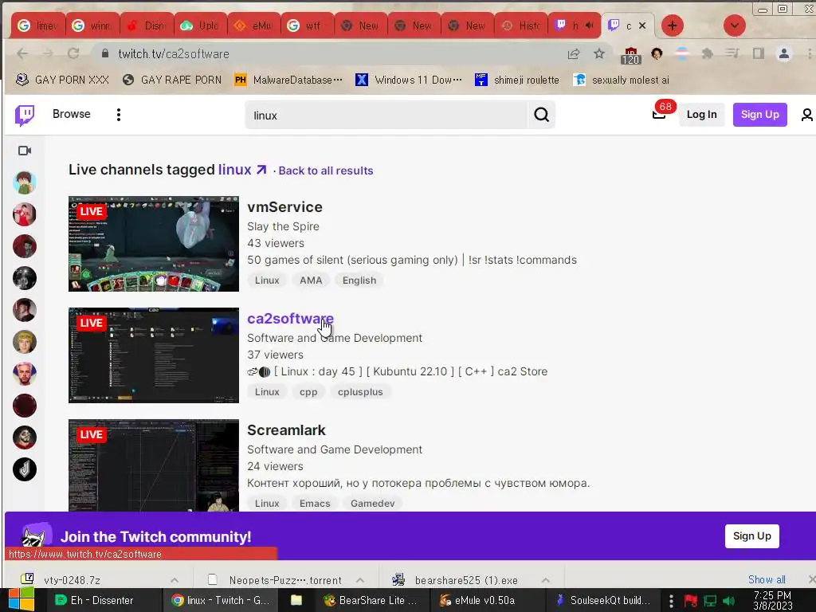Select the Emacs tag under Screamlark

(315, 504)
